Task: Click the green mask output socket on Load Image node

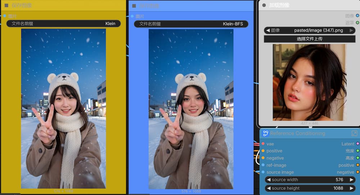Action: 357,23
